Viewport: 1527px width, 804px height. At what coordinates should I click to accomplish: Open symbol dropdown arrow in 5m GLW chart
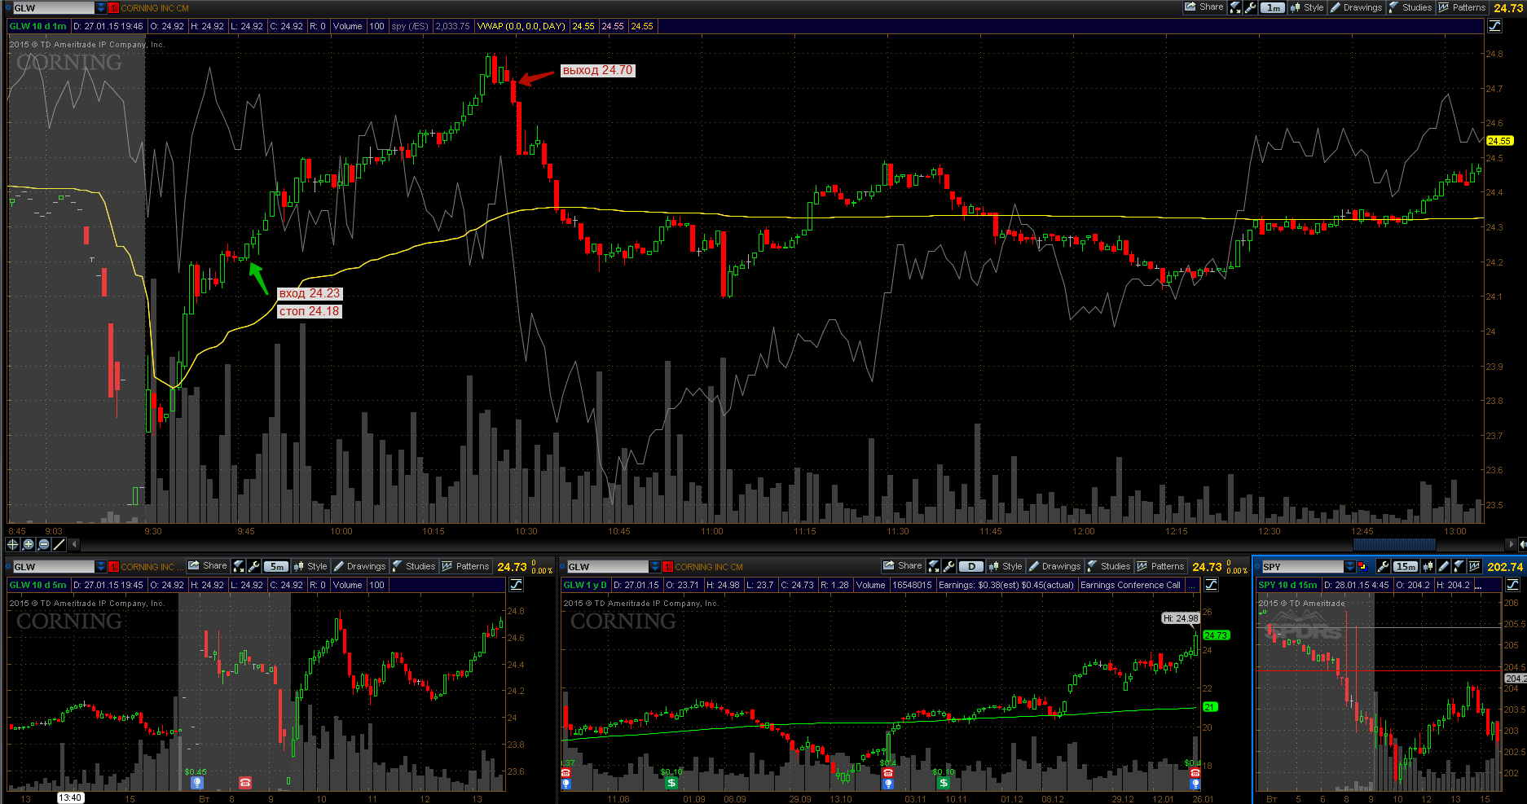tap(101, 567)
